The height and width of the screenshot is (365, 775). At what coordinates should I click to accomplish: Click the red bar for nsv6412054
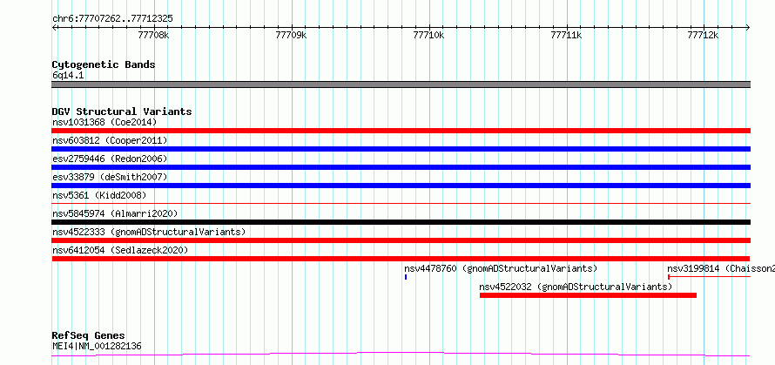401,259
